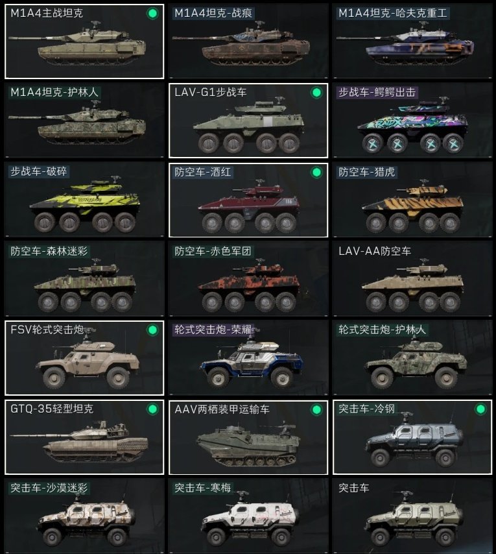Select the GTQ-35轻型坦克 card
This screenshot has width=496, height=554.
[84, 437]
